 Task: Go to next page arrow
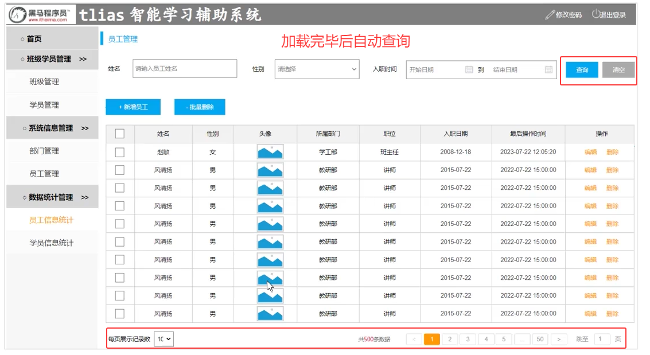(x=559, y=339)
